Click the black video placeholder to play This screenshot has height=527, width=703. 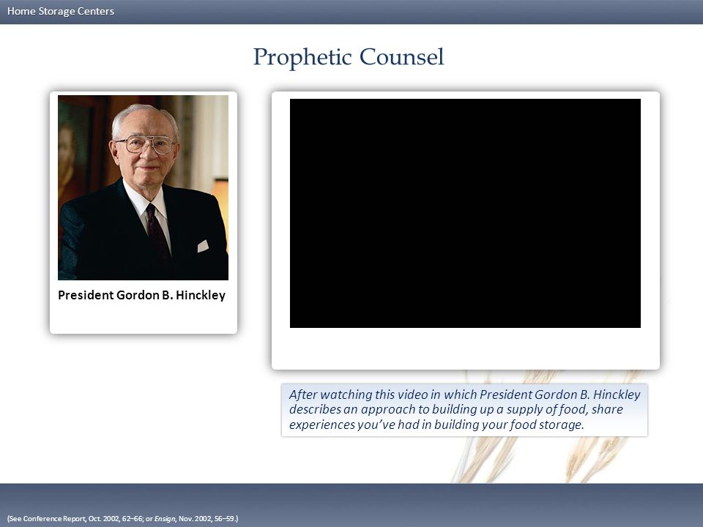[465, 213]
